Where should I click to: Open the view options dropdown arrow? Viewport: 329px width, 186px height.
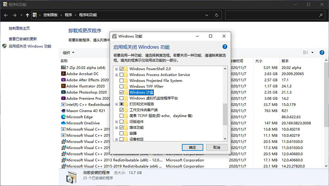click(313, 52)
